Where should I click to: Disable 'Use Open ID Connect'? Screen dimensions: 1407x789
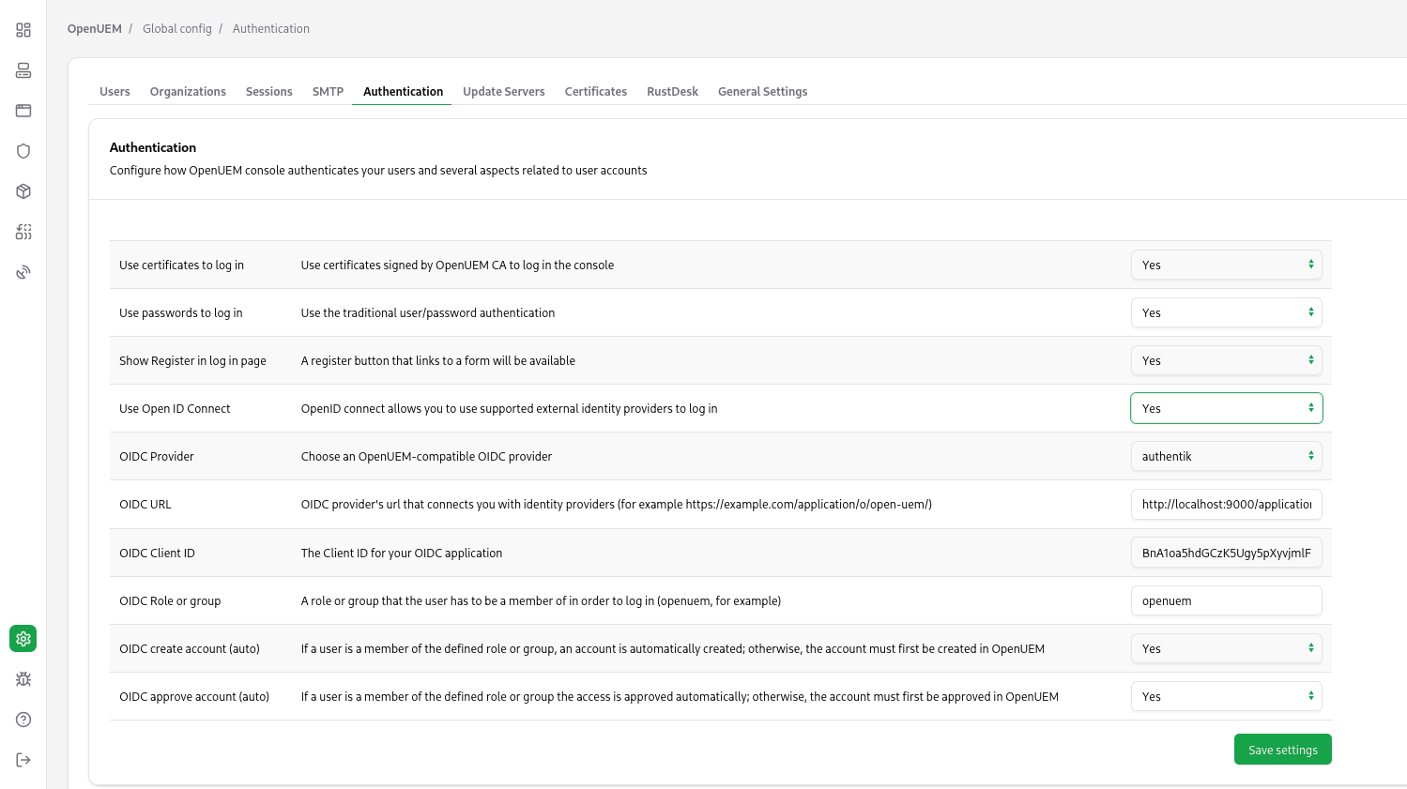1226,408
